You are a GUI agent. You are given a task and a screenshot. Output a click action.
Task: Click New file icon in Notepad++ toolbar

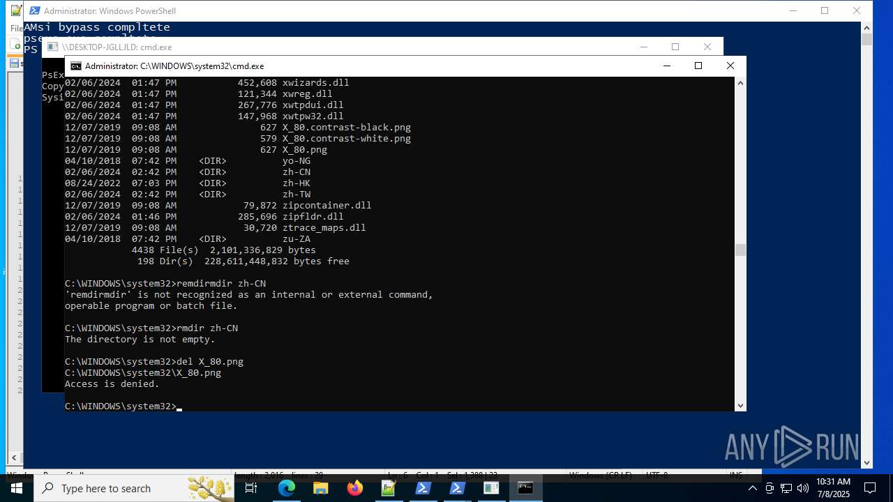pos(15,44)
